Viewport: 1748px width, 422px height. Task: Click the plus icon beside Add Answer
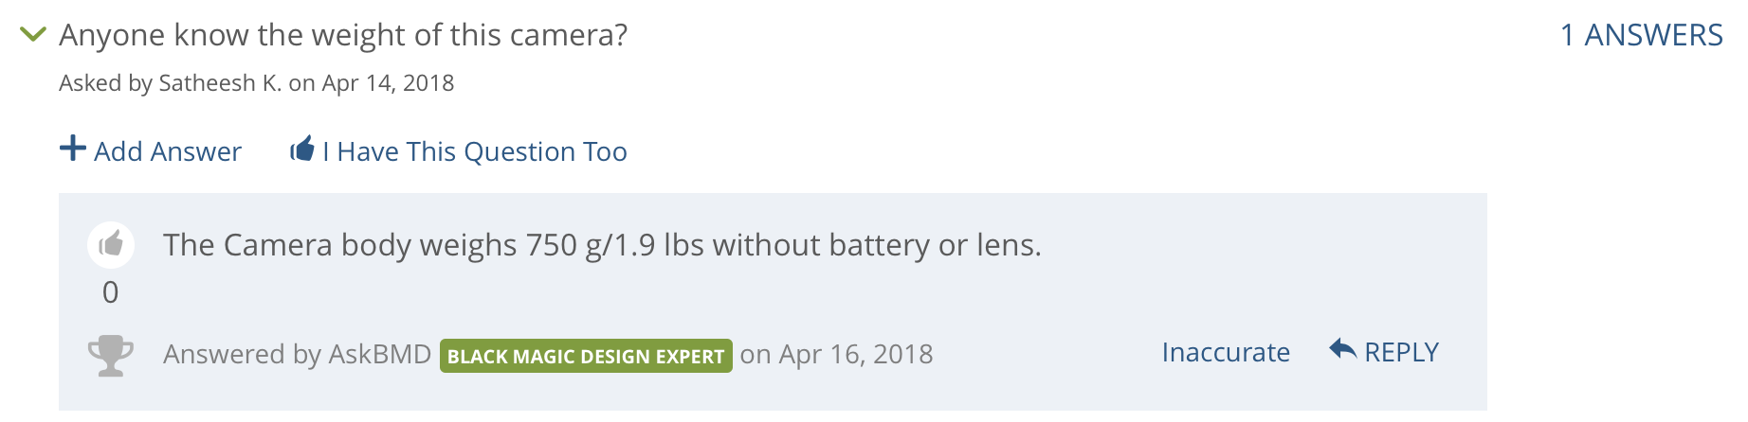(73, 149)
